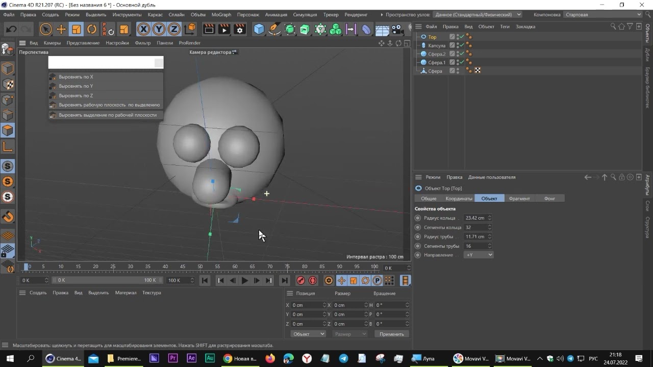Screen dimensions: 653x367
Task: Open the Рендеринг menu
Action: [x=356, y=15]
